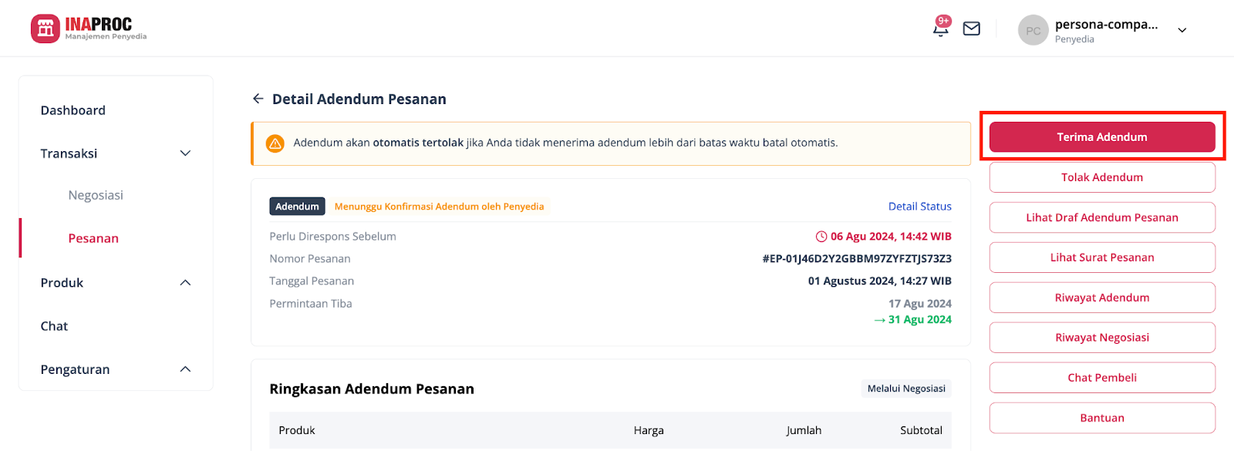
Task: Click the Adendum status badge
Action: coord(297,206)
